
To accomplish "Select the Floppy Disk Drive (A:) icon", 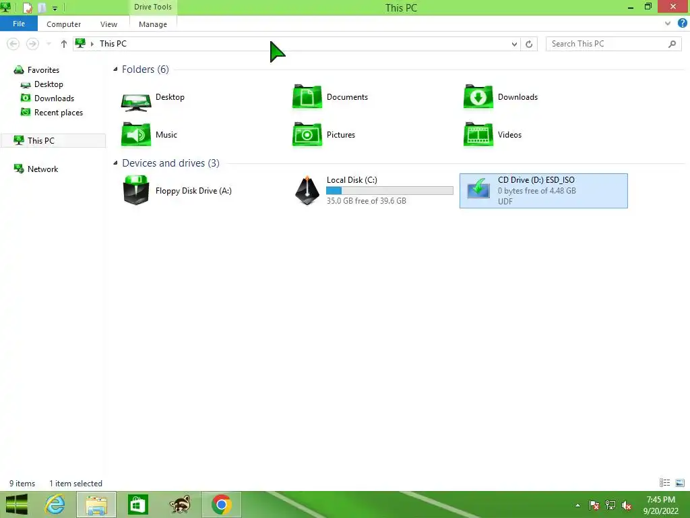I will coord(136,190).
